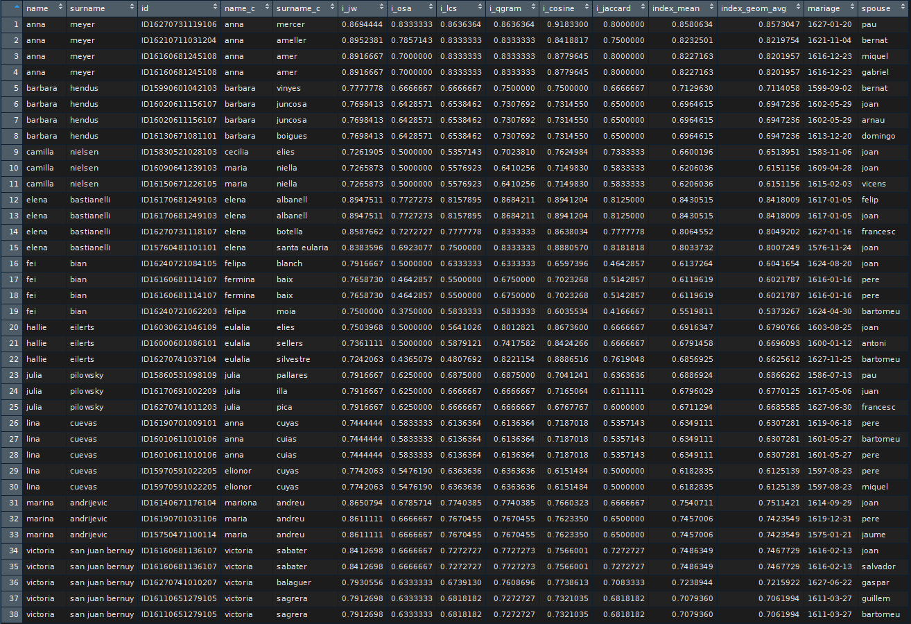Click the cell 'silvestre'
The width and height of the screenshot is (911, 624).
pyautogui.click(x=293, y=359)
